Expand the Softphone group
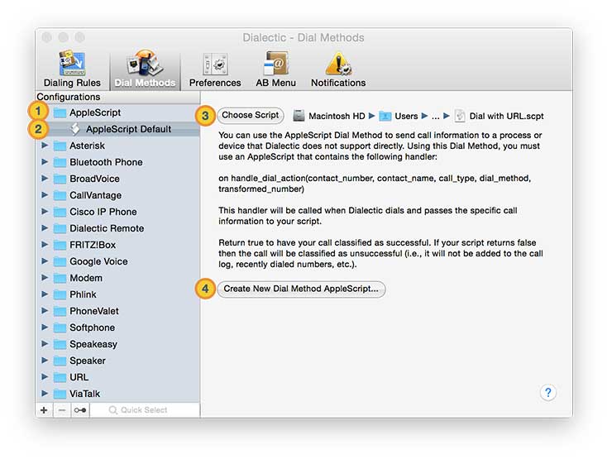Image resolution: width=607 pixels, height=459 pixels. 45,328
